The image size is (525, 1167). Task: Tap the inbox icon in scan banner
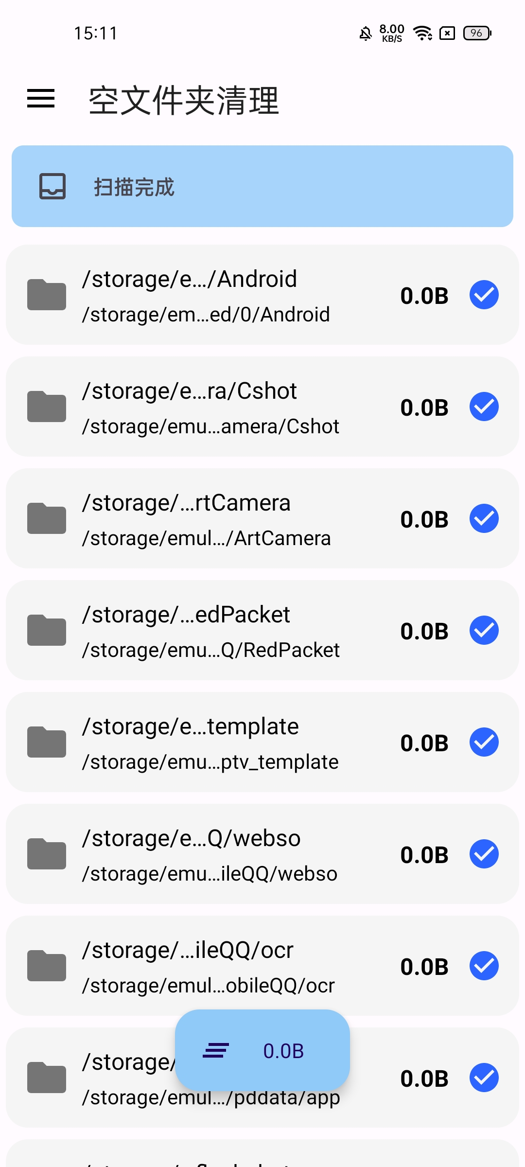[x=52, y=186]
